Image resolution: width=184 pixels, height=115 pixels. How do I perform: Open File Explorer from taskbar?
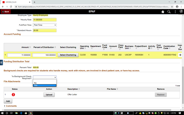pyautogui.click(x=16, y=113)
